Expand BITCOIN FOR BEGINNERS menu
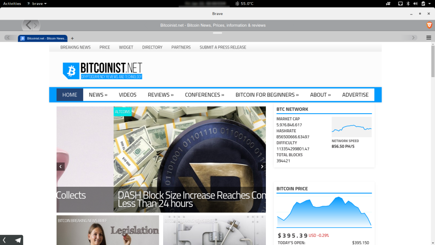This screenshot has width=435, height=245. [267, 95]
